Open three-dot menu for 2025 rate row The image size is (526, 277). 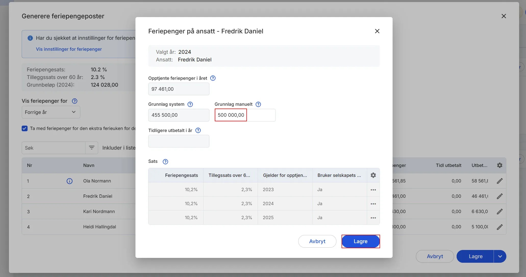click(373, 218)
